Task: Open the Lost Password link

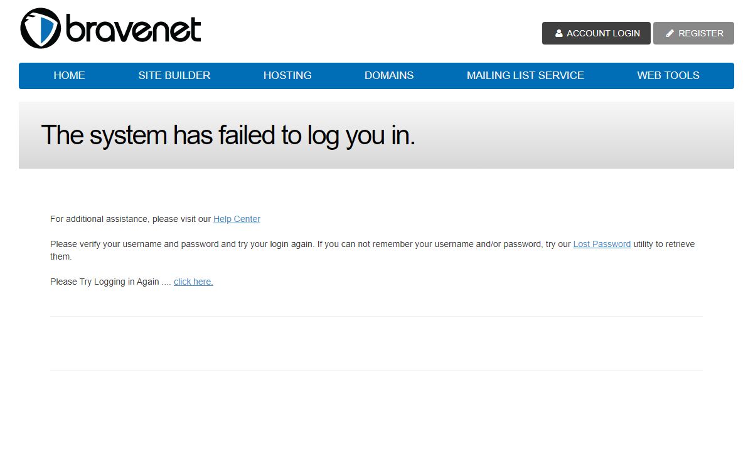Action: [x=602, y=244]
